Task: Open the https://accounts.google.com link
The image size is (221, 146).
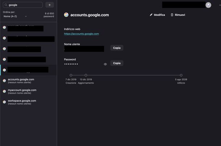Action: coord(82,34)
